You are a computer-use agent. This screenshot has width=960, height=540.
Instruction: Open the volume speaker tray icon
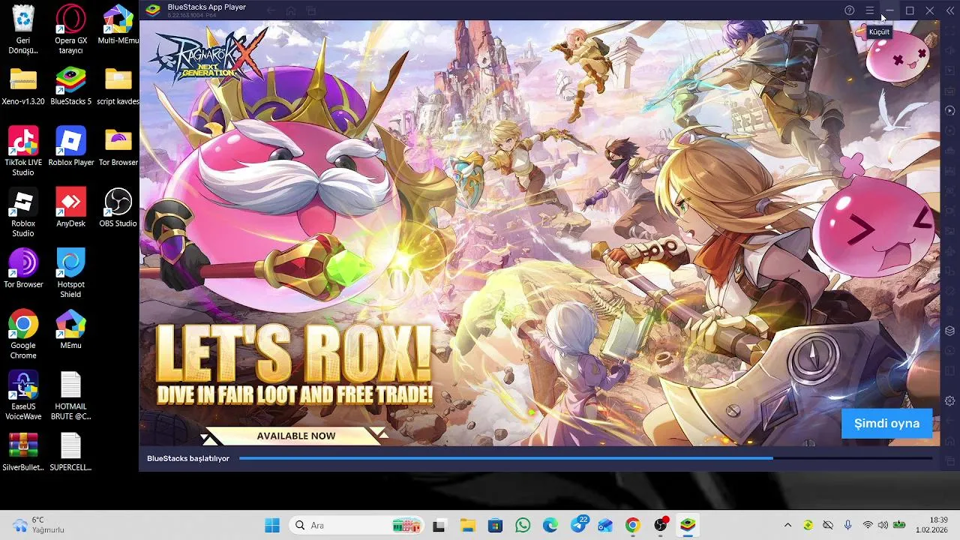883,525
